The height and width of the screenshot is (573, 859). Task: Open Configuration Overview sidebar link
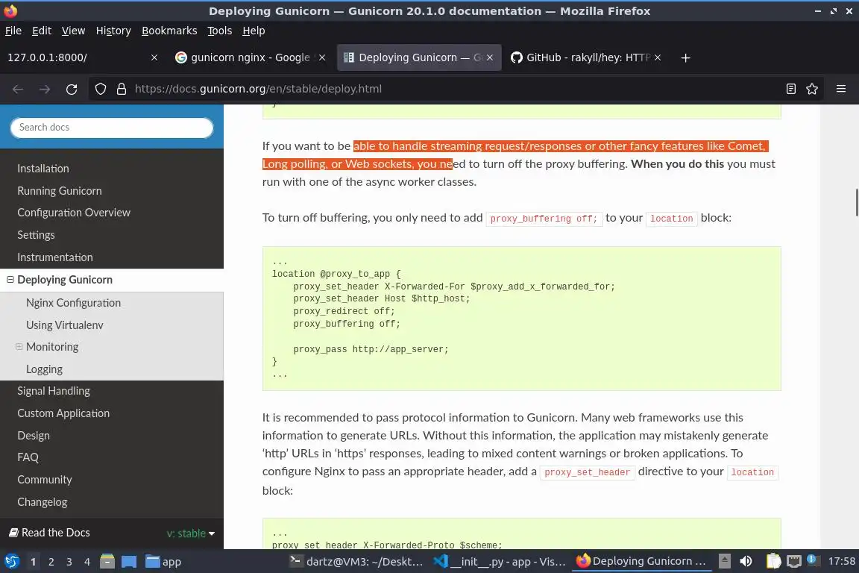click(73, 212)
